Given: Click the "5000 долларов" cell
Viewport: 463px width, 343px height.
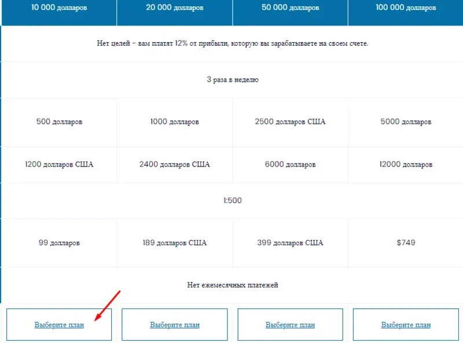Looking at the screenshot, I should [x=406, y=121].
